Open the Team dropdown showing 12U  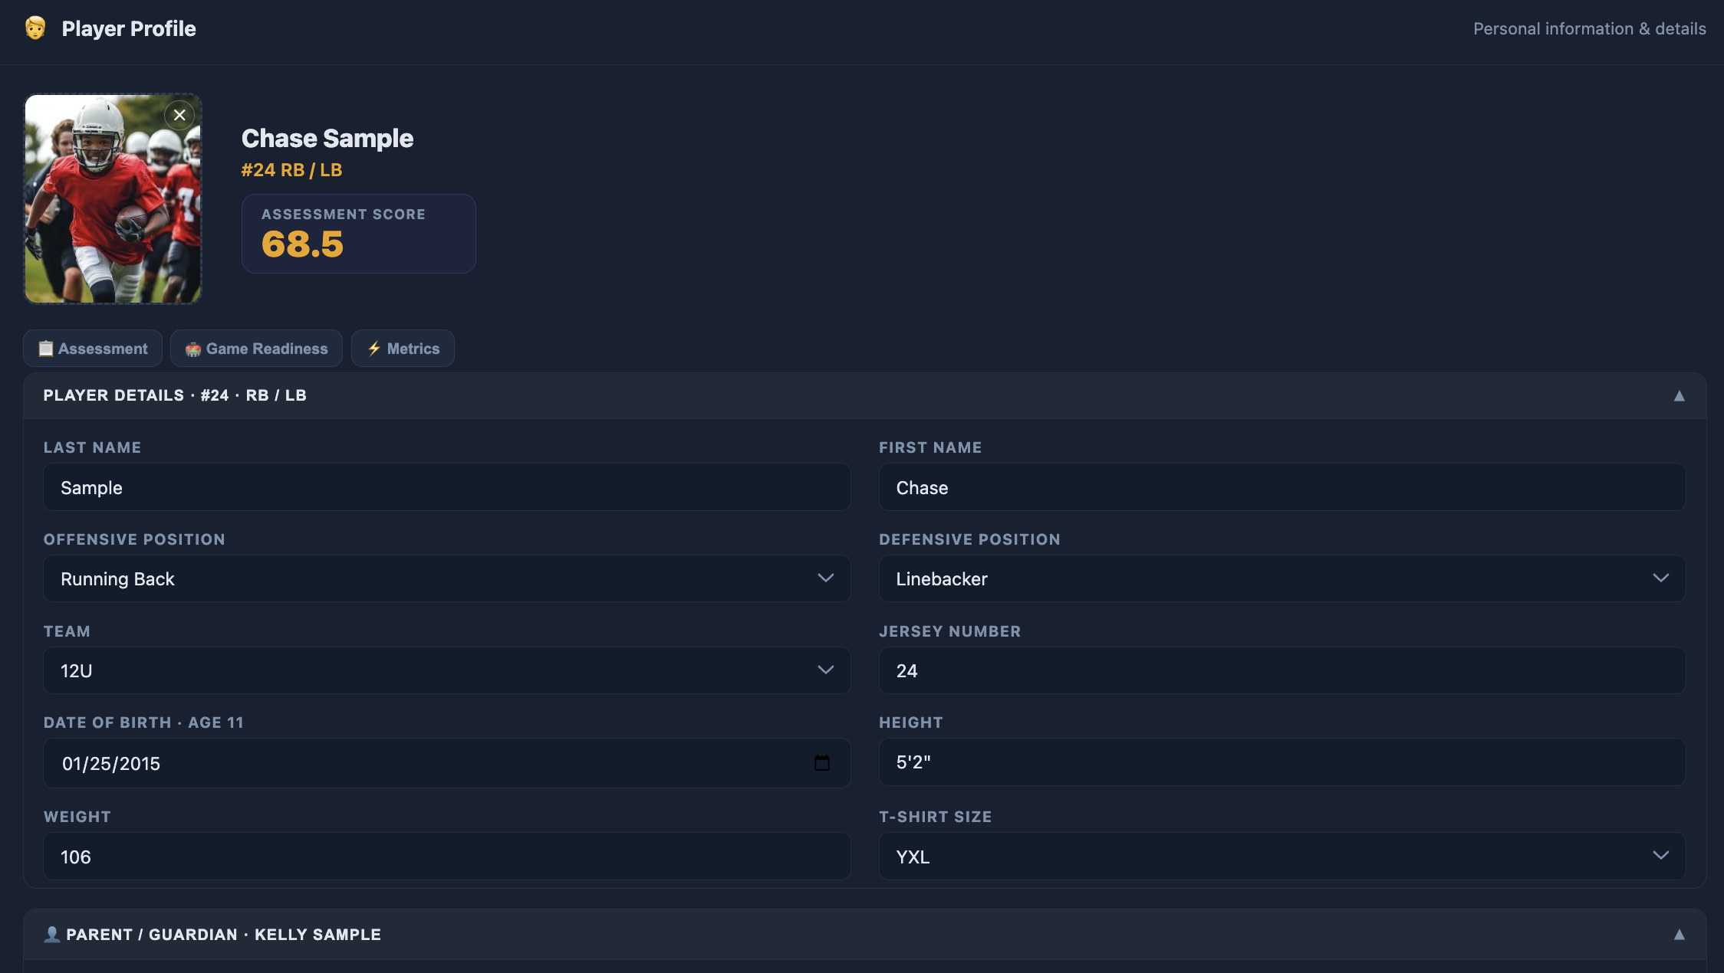tap(447, 670)
